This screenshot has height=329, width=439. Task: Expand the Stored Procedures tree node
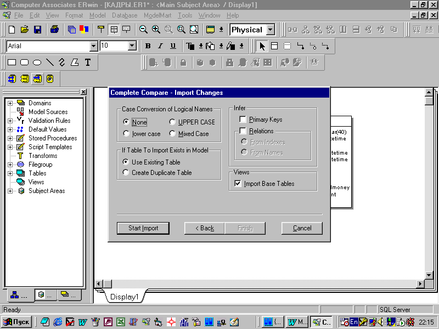10,138
